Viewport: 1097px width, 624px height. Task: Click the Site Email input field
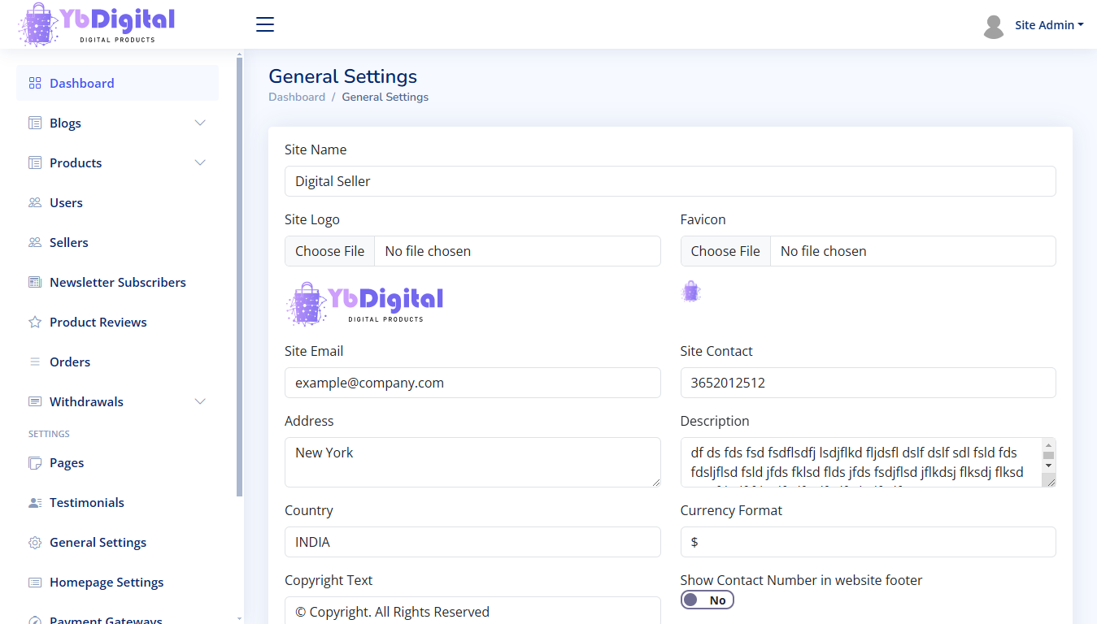pos(472,383)
